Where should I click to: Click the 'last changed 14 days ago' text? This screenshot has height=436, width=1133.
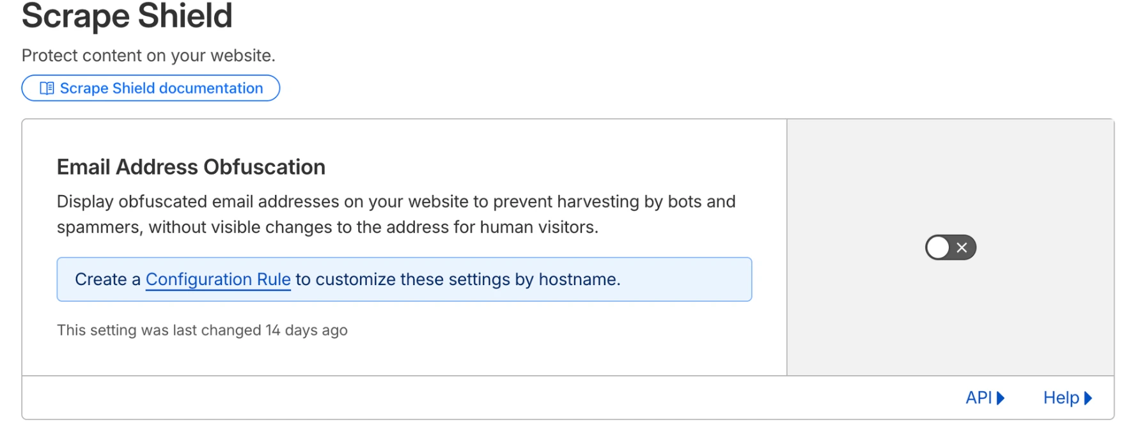pos(202,330)
